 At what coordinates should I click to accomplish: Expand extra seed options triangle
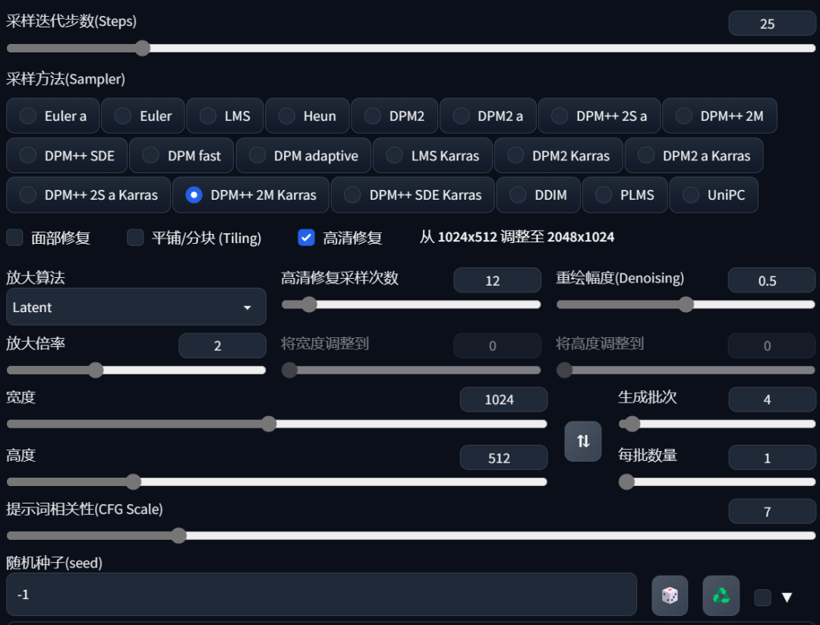click(787, 598)
